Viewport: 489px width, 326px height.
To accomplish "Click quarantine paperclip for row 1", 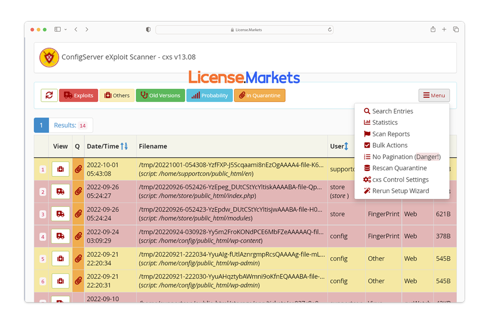I will [x=78, y=169].
